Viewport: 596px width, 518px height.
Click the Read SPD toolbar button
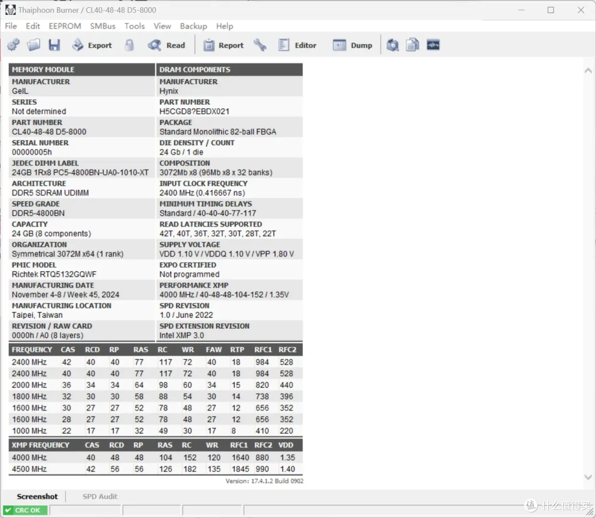(167, 45)
